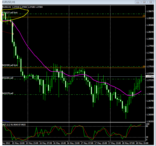Click the 16 May 07:00 time label
The image size is (156, 146).
[46, 143]
